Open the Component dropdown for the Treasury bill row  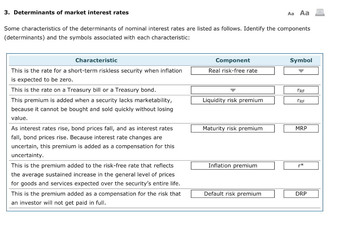[x=233, y=90]
